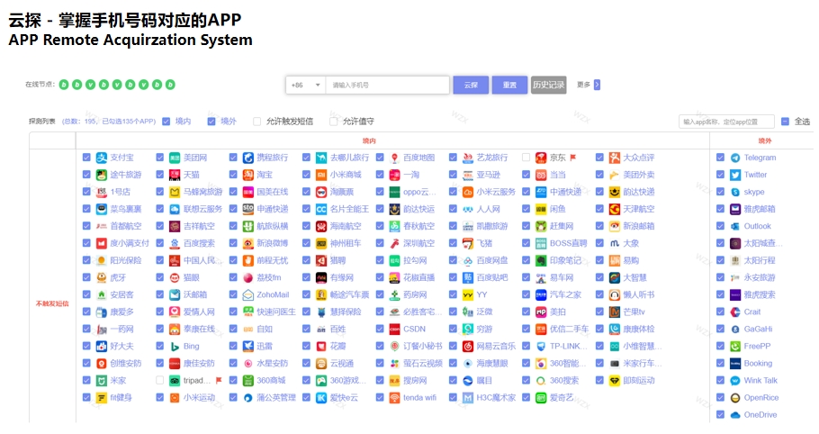Focus the 请输入手机号 phone number field
Screen dimensions: 819x434
[x=387, y=85]
